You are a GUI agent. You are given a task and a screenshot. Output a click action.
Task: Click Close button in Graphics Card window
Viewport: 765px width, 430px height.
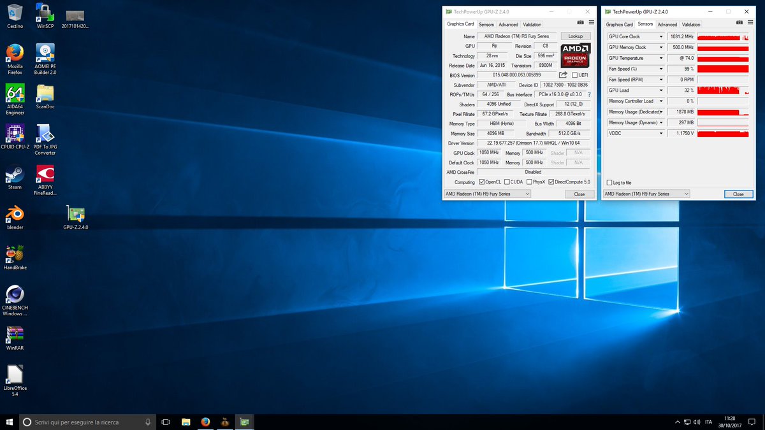coord(579,194)
